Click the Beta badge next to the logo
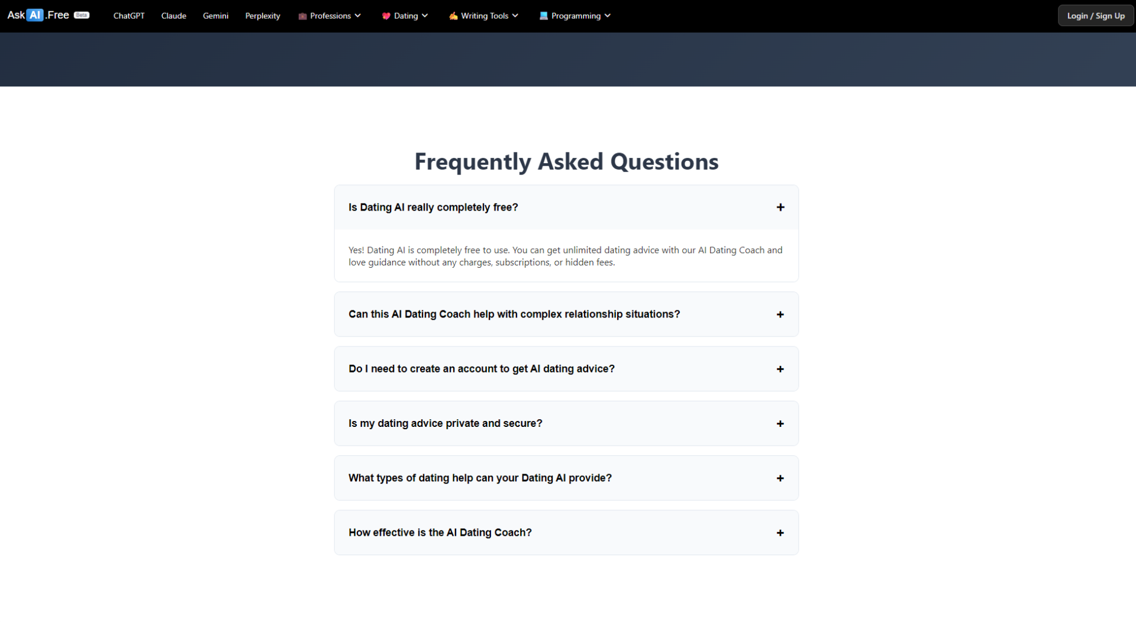This screenshot has height=622, width=1136. coord(82,15)
